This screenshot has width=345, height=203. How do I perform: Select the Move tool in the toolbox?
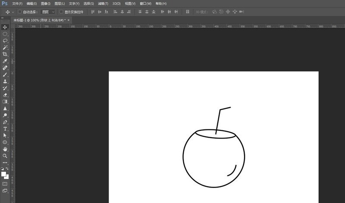tap(5, 27)
